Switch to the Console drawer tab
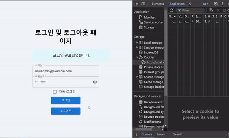Screen dimensions: 229x138 click(x=147, y=134)
